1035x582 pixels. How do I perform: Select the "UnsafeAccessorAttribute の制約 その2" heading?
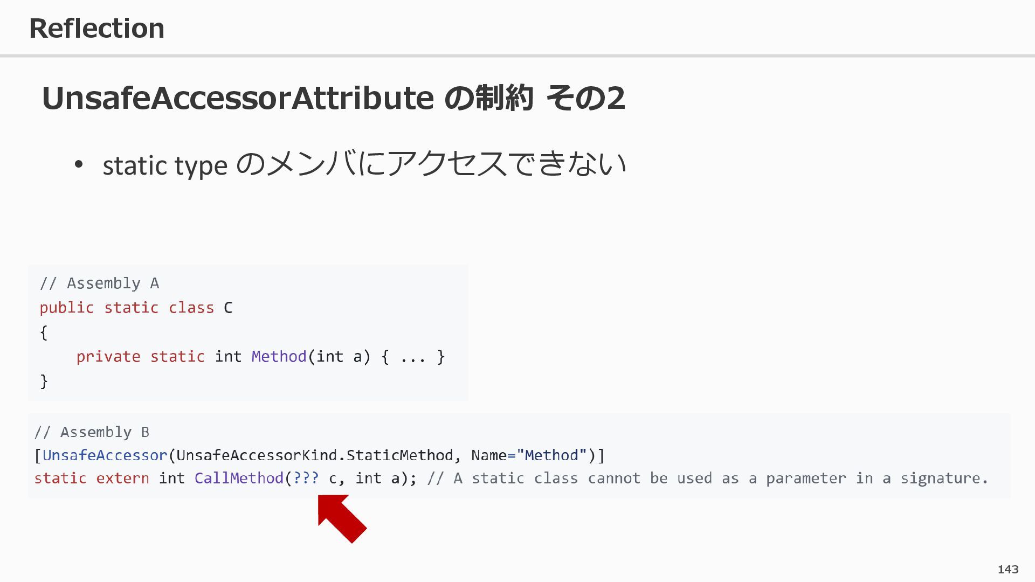point(333,98)
